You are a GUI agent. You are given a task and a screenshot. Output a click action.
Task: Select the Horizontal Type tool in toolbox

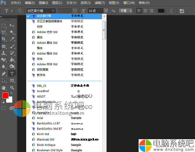point(12,74)
